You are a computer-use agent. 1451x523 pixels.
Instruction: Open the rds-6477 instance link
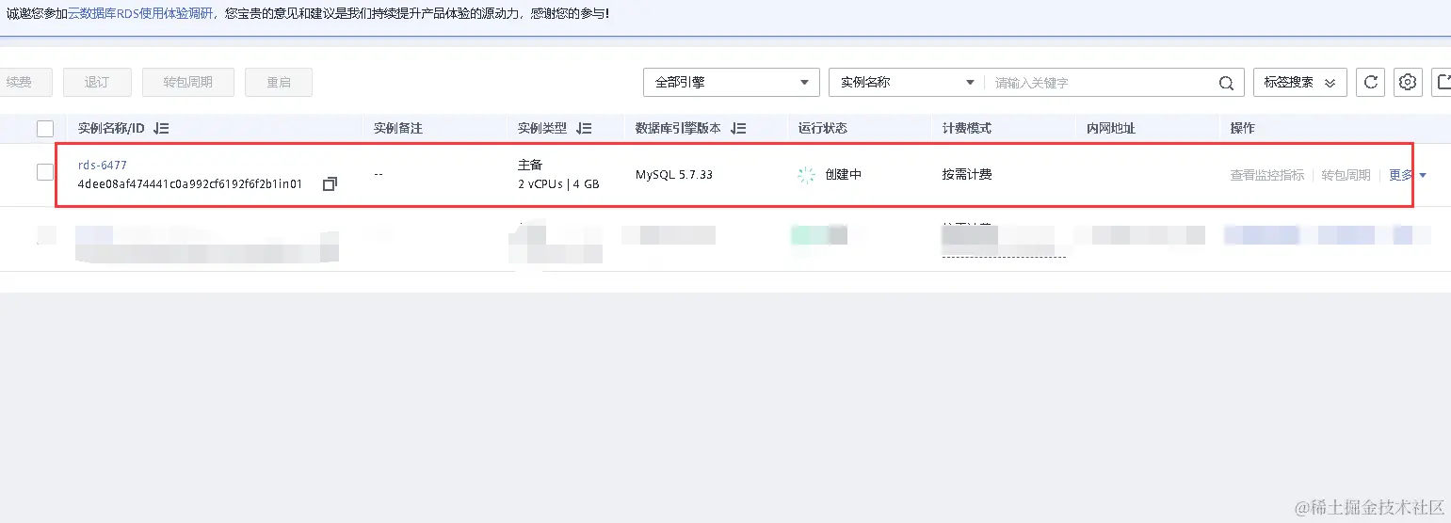coord(102,166)
